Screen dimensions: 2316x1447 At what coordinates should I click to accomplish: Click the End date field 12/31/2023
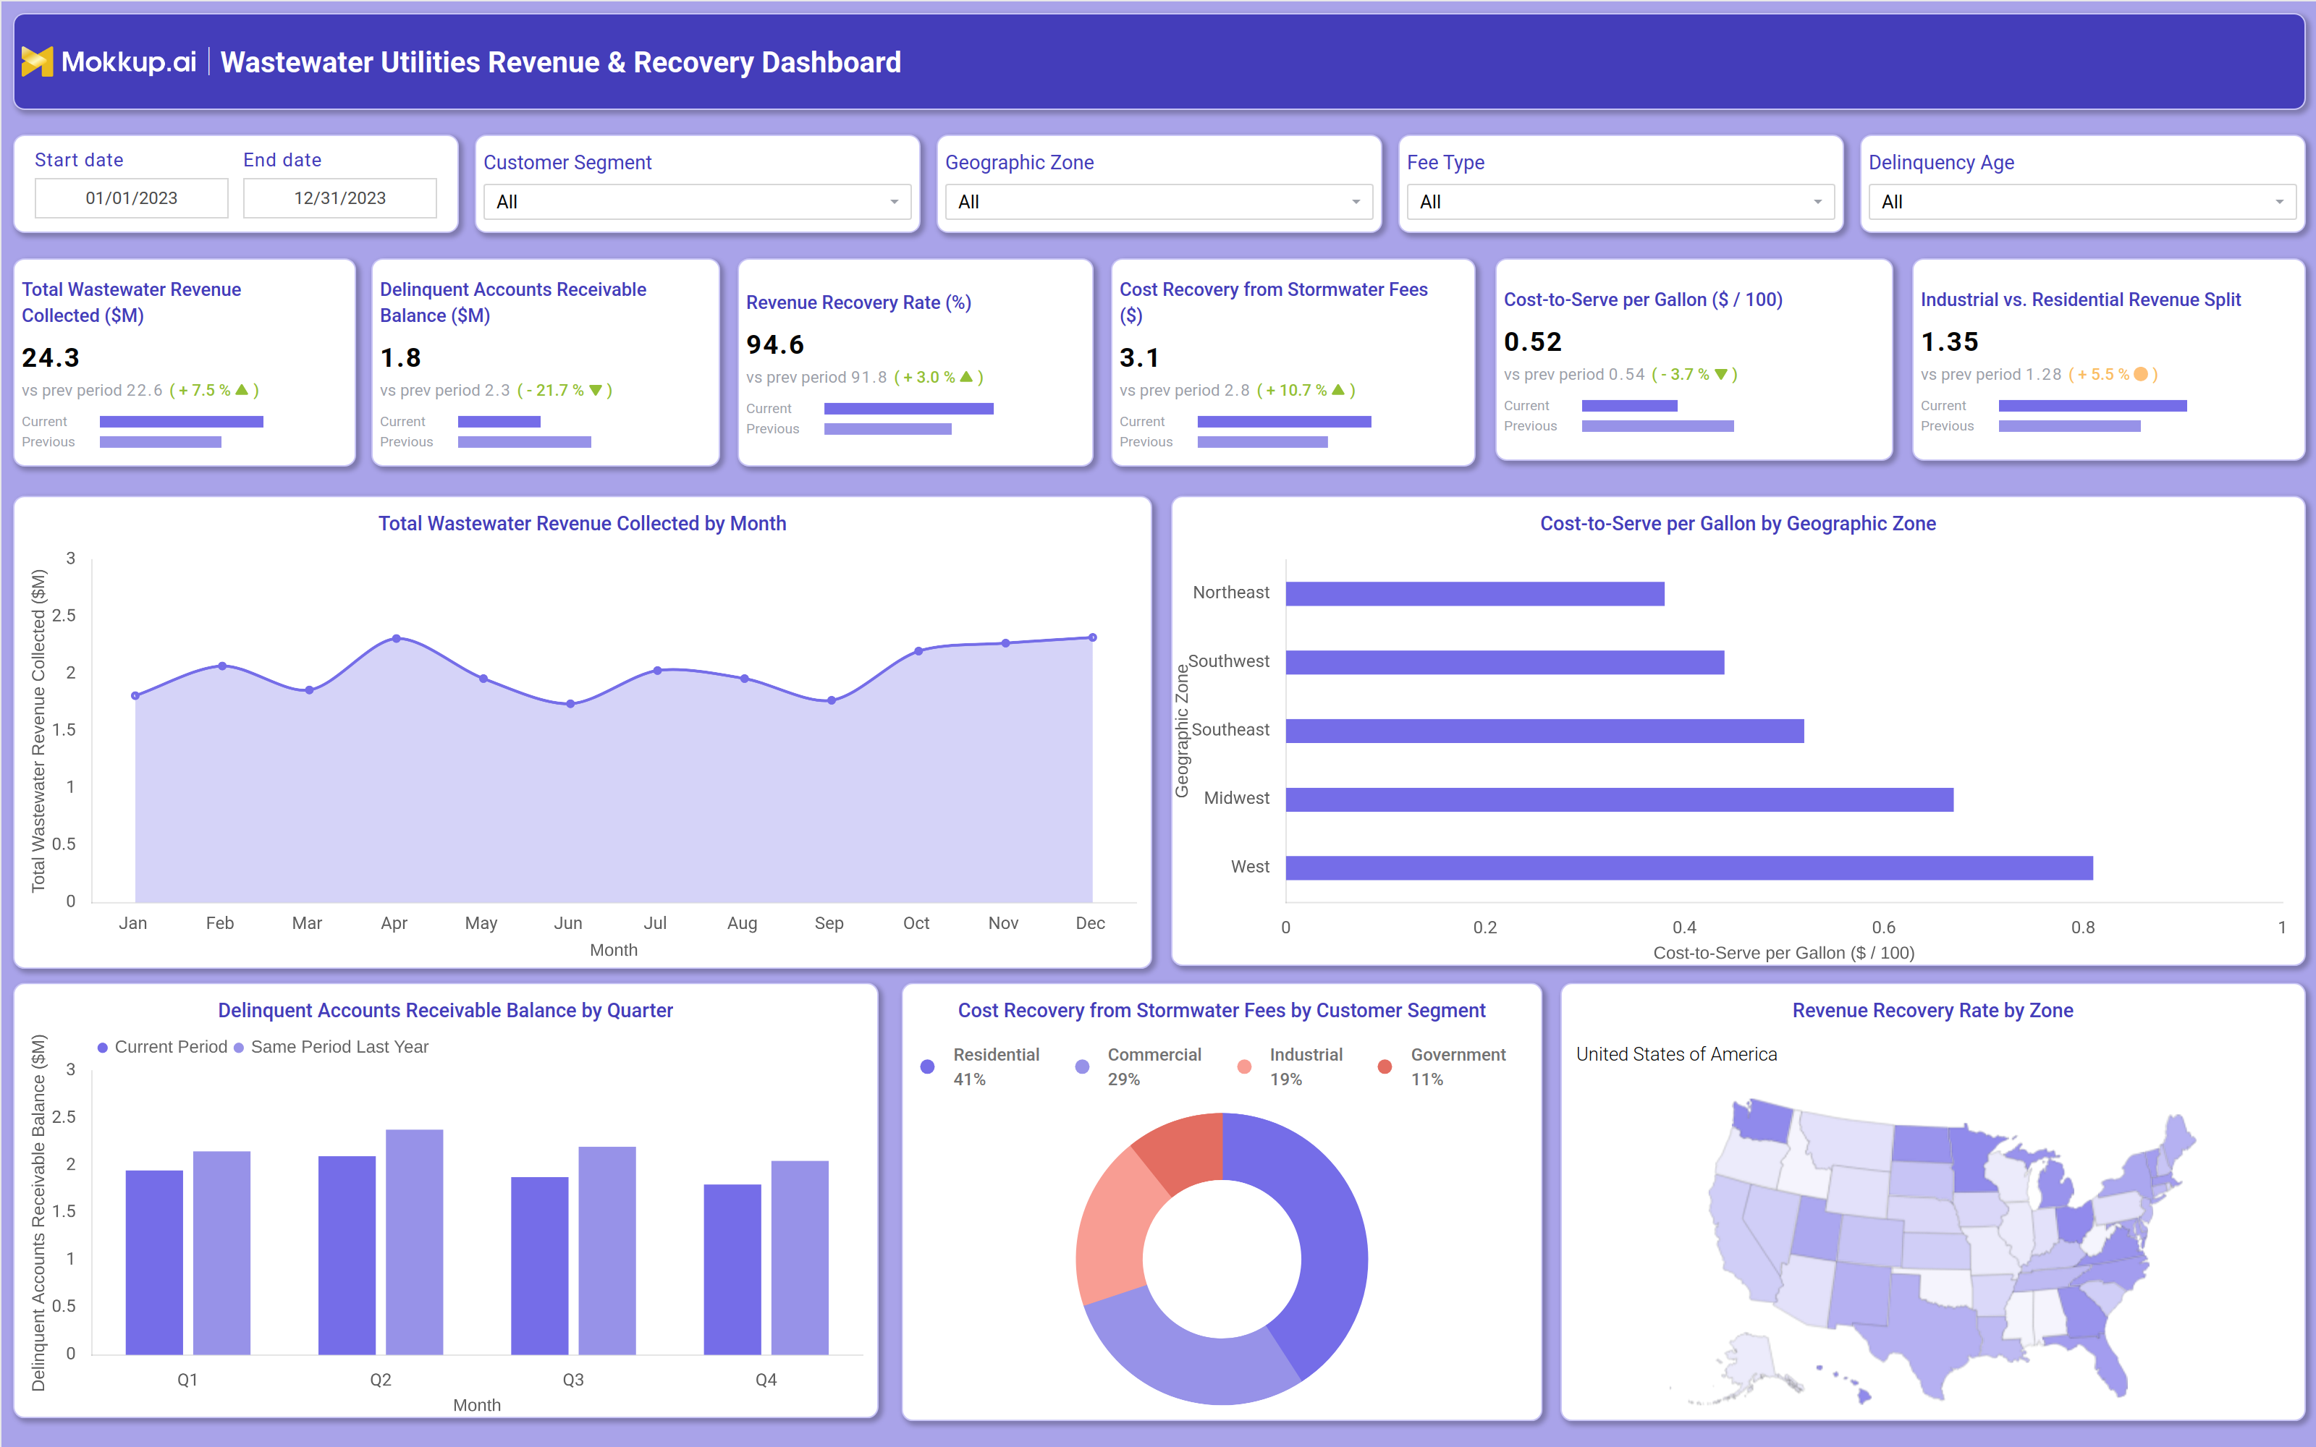coord(339,198)
